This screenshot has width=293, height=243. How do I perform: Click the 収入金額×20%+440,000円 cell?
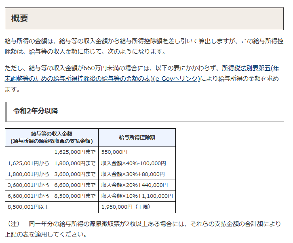[x=137, y=185]
